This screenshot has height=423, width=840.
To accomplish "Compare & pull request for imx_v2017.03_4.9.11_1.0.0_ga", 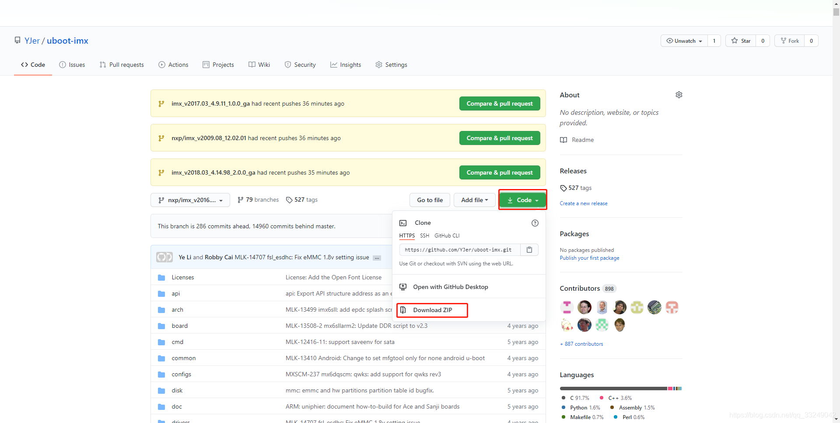I will [500, 103].
